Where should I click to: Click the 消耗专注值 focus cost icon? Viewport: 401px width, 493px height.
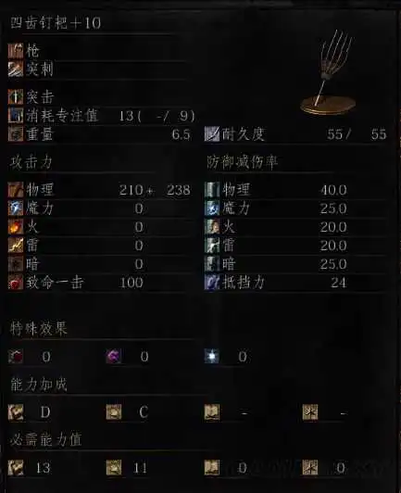16,116
